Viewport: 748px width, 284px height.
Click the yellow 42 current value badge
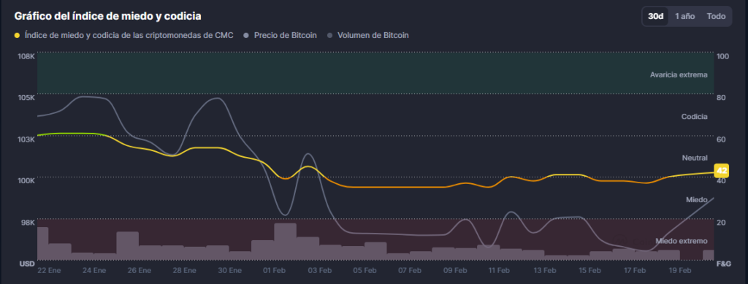pyautogui.click(x=722, y=171)
